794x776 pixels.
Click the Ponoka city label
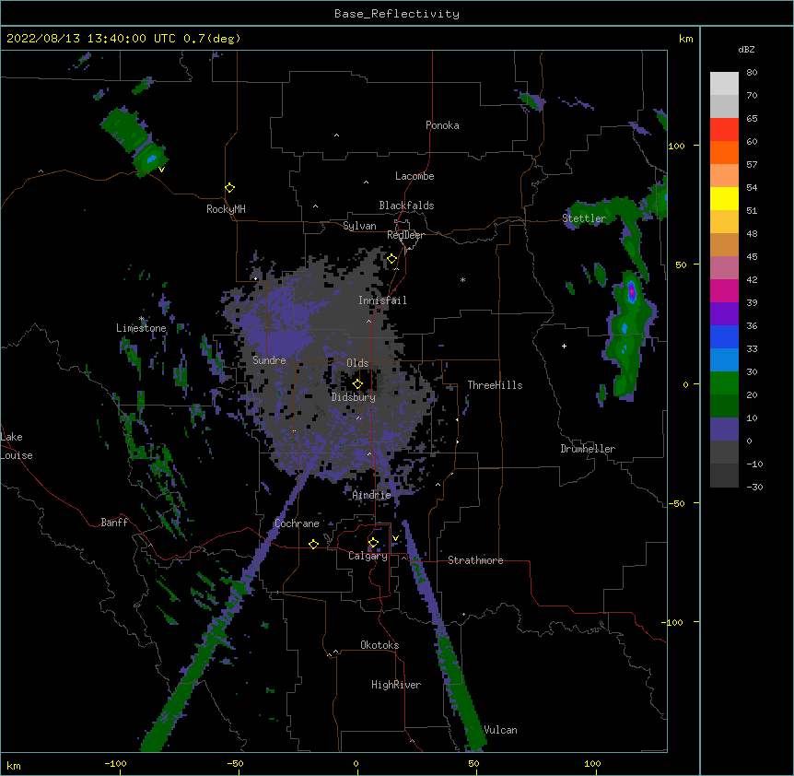(442, 125)
